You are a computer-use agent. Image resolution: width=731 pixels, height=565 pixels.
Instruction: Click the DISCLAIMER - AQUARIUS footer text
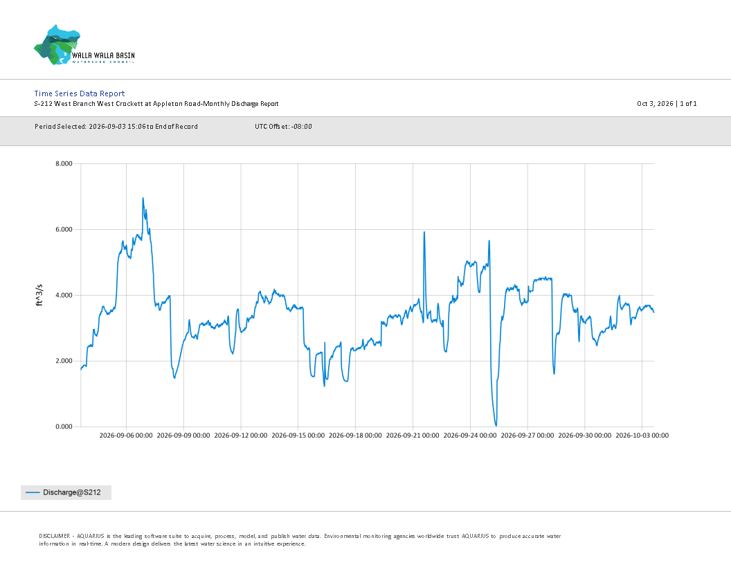click(300, 540)
